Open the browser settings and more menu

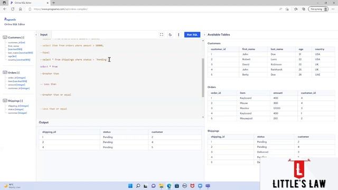click(x=333, y=9)
